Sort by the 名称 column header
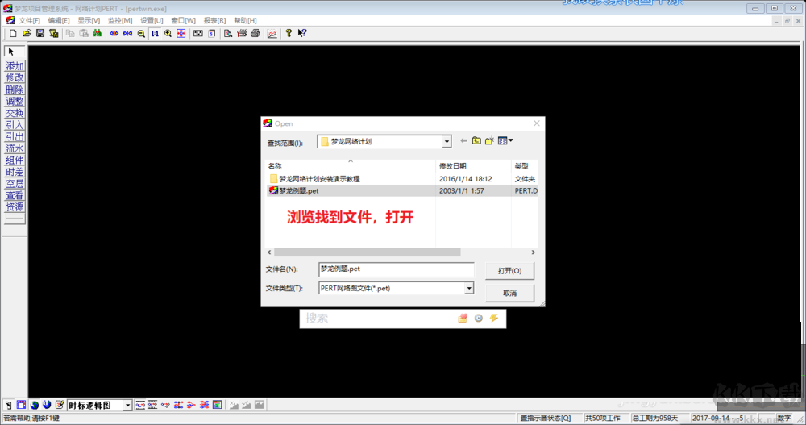806x425 pixels. coord(350,165)
